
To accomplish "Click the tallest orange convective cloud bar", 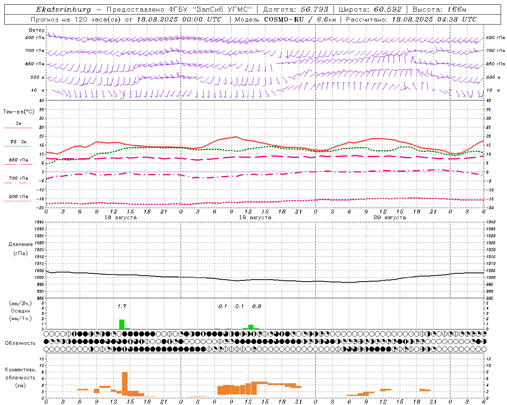I will coord(125,384).
